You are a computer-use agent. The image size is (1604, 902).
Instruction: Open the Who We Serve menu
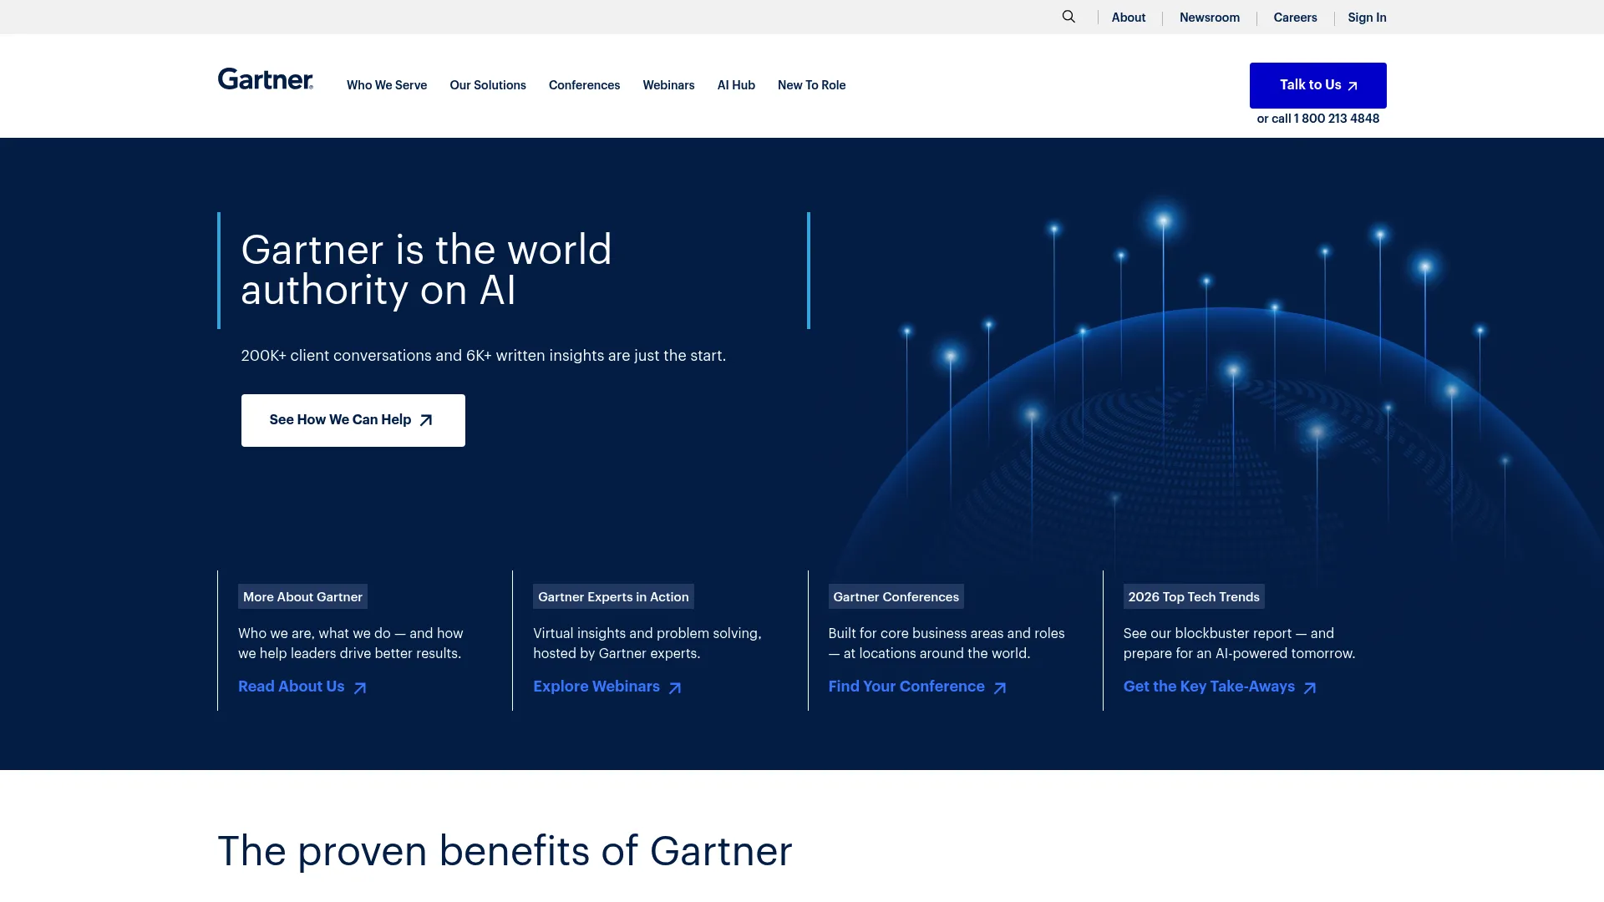point(387,85)
